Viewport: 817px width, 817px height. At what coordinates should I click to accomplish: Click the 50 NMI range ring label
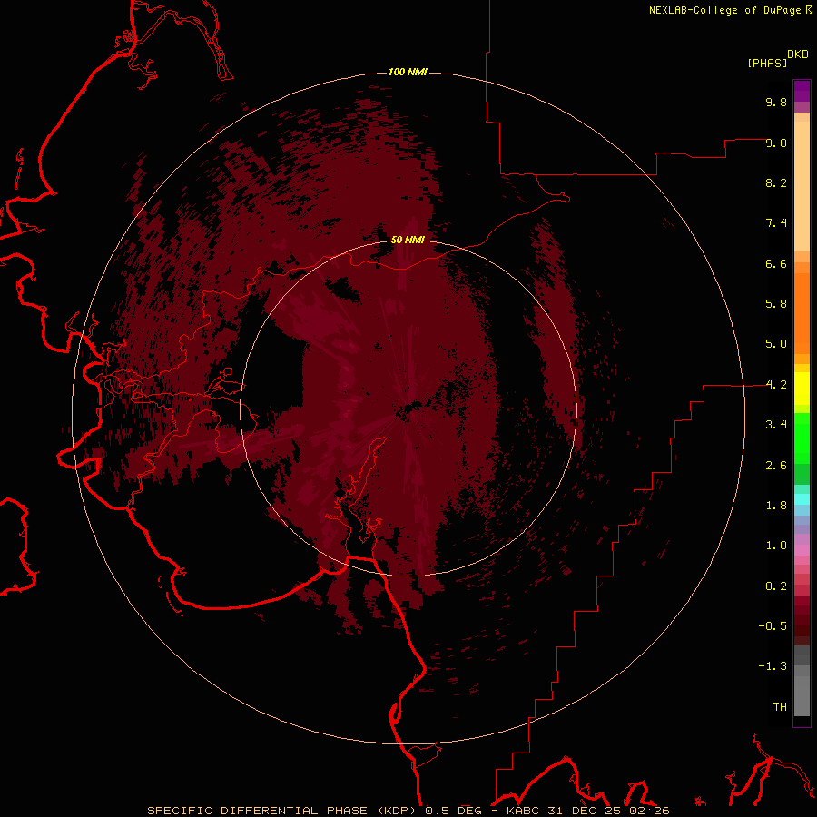(x=408, y=241)
